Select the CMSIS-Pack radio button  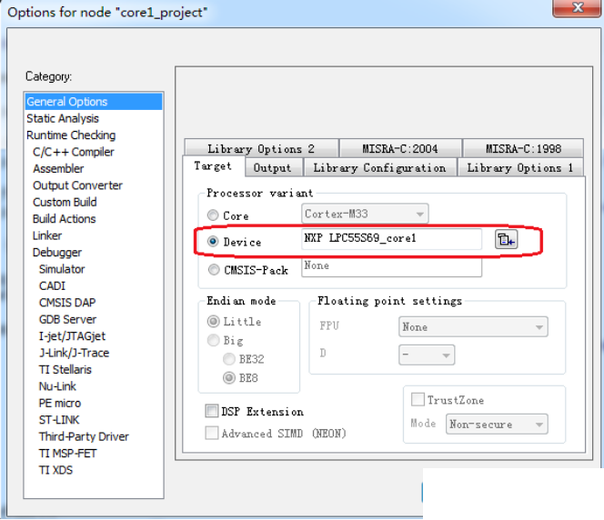coord(213,269)
